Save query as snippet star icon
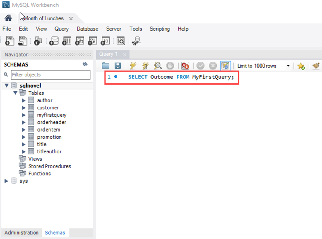 301,66
